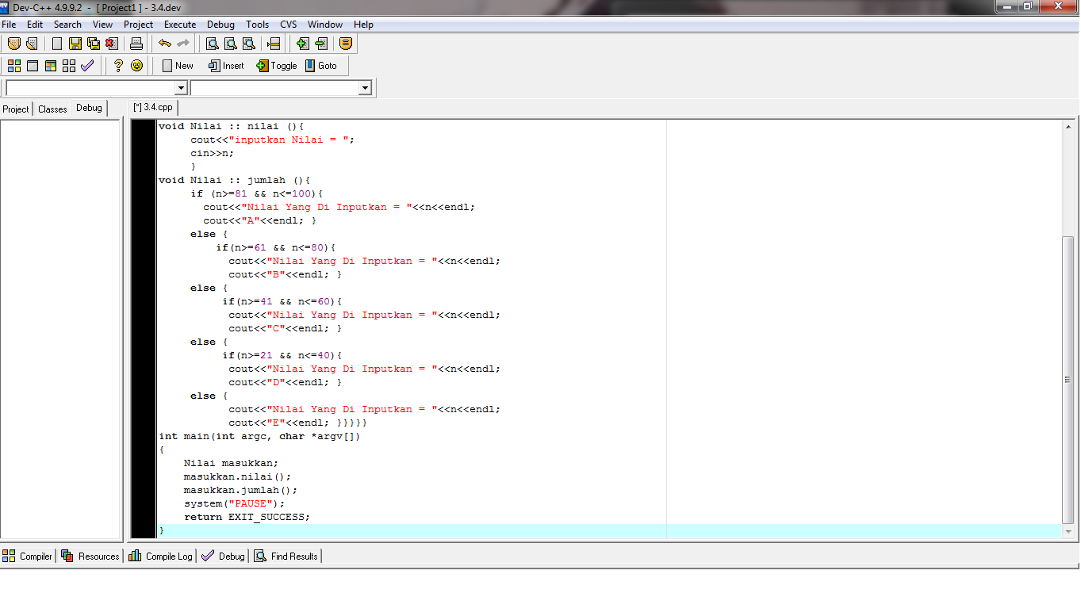Open Find with the first magnifier icon
This screenshot has width=1081, height=612.
tap(213, 44)
